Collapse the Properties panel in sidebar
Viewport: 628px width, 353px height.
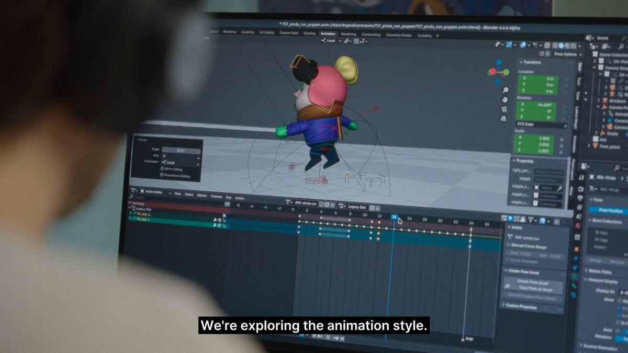[x=524, y=161]
